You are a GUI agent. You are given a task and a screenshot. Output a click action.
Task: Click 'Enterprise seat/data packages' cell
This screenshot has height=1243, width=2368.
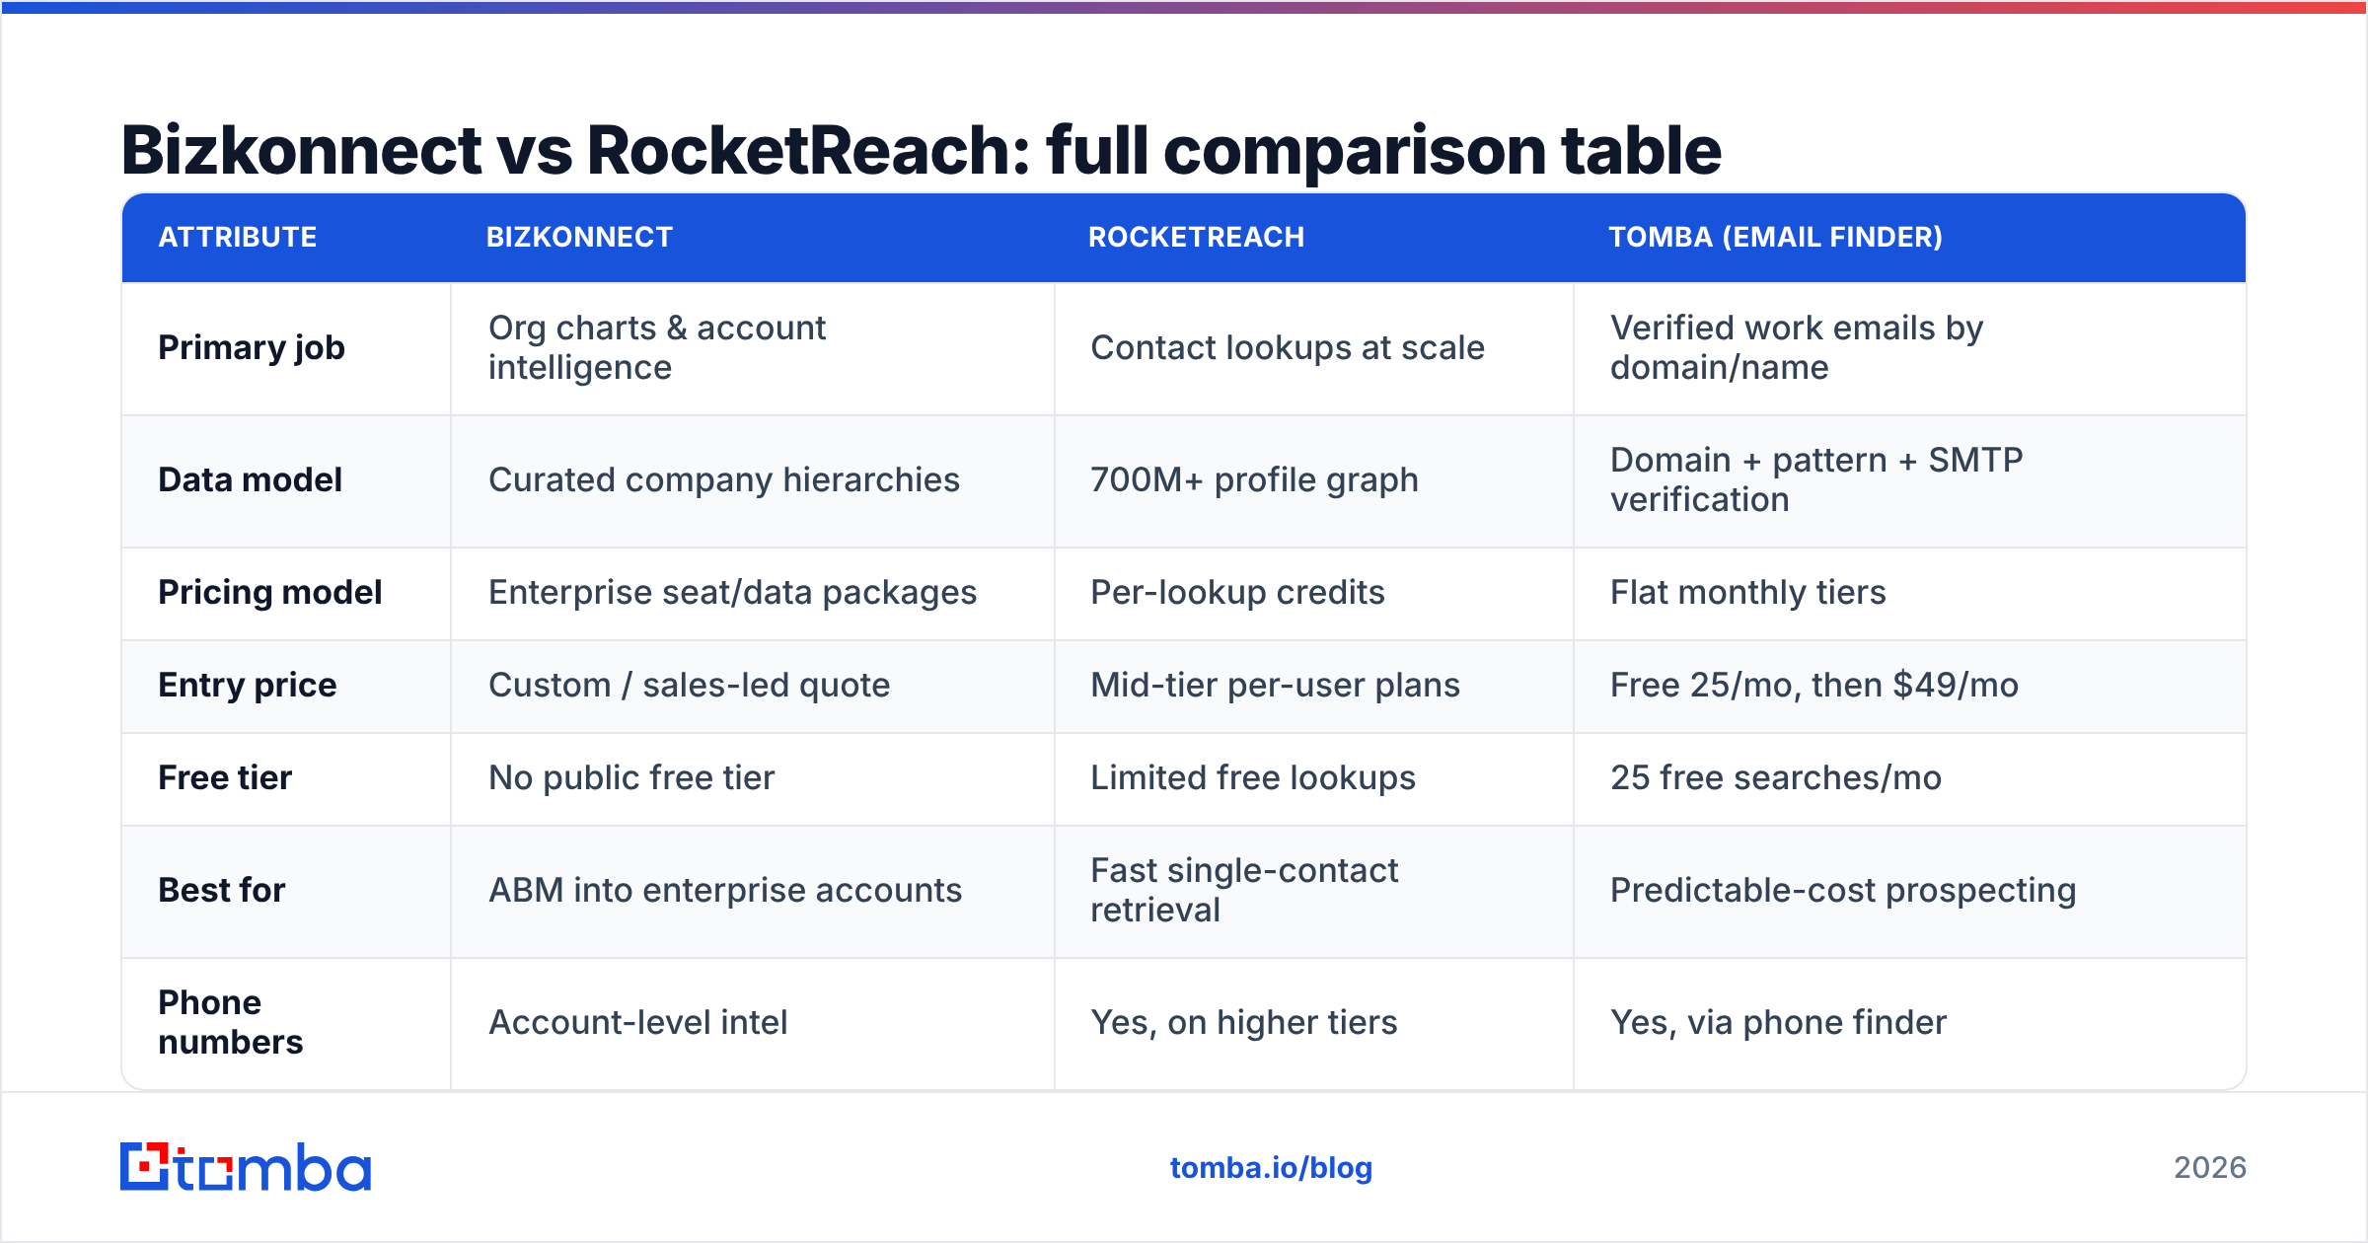click(x=753, y=594)
